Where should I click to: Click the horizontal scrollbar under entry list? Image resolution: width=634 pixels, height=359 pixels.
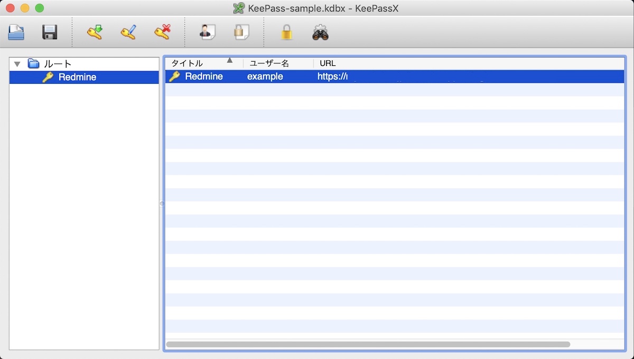click(x=368, y=344)
